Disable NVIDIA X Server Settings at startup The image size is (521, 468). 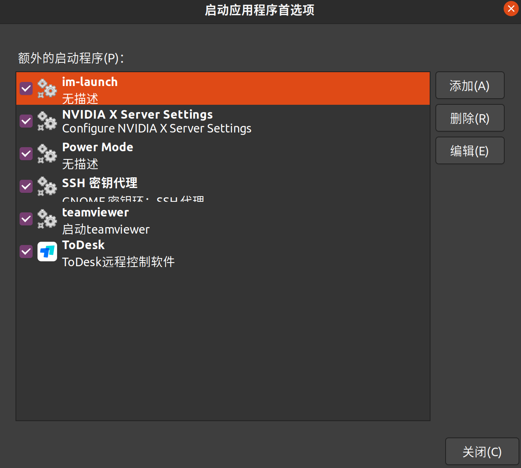click(26, 121)
